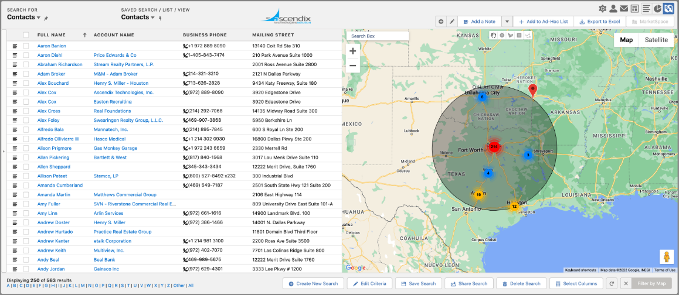Switch to the chart view icon
679x295 pixels.
pos(658,8)
